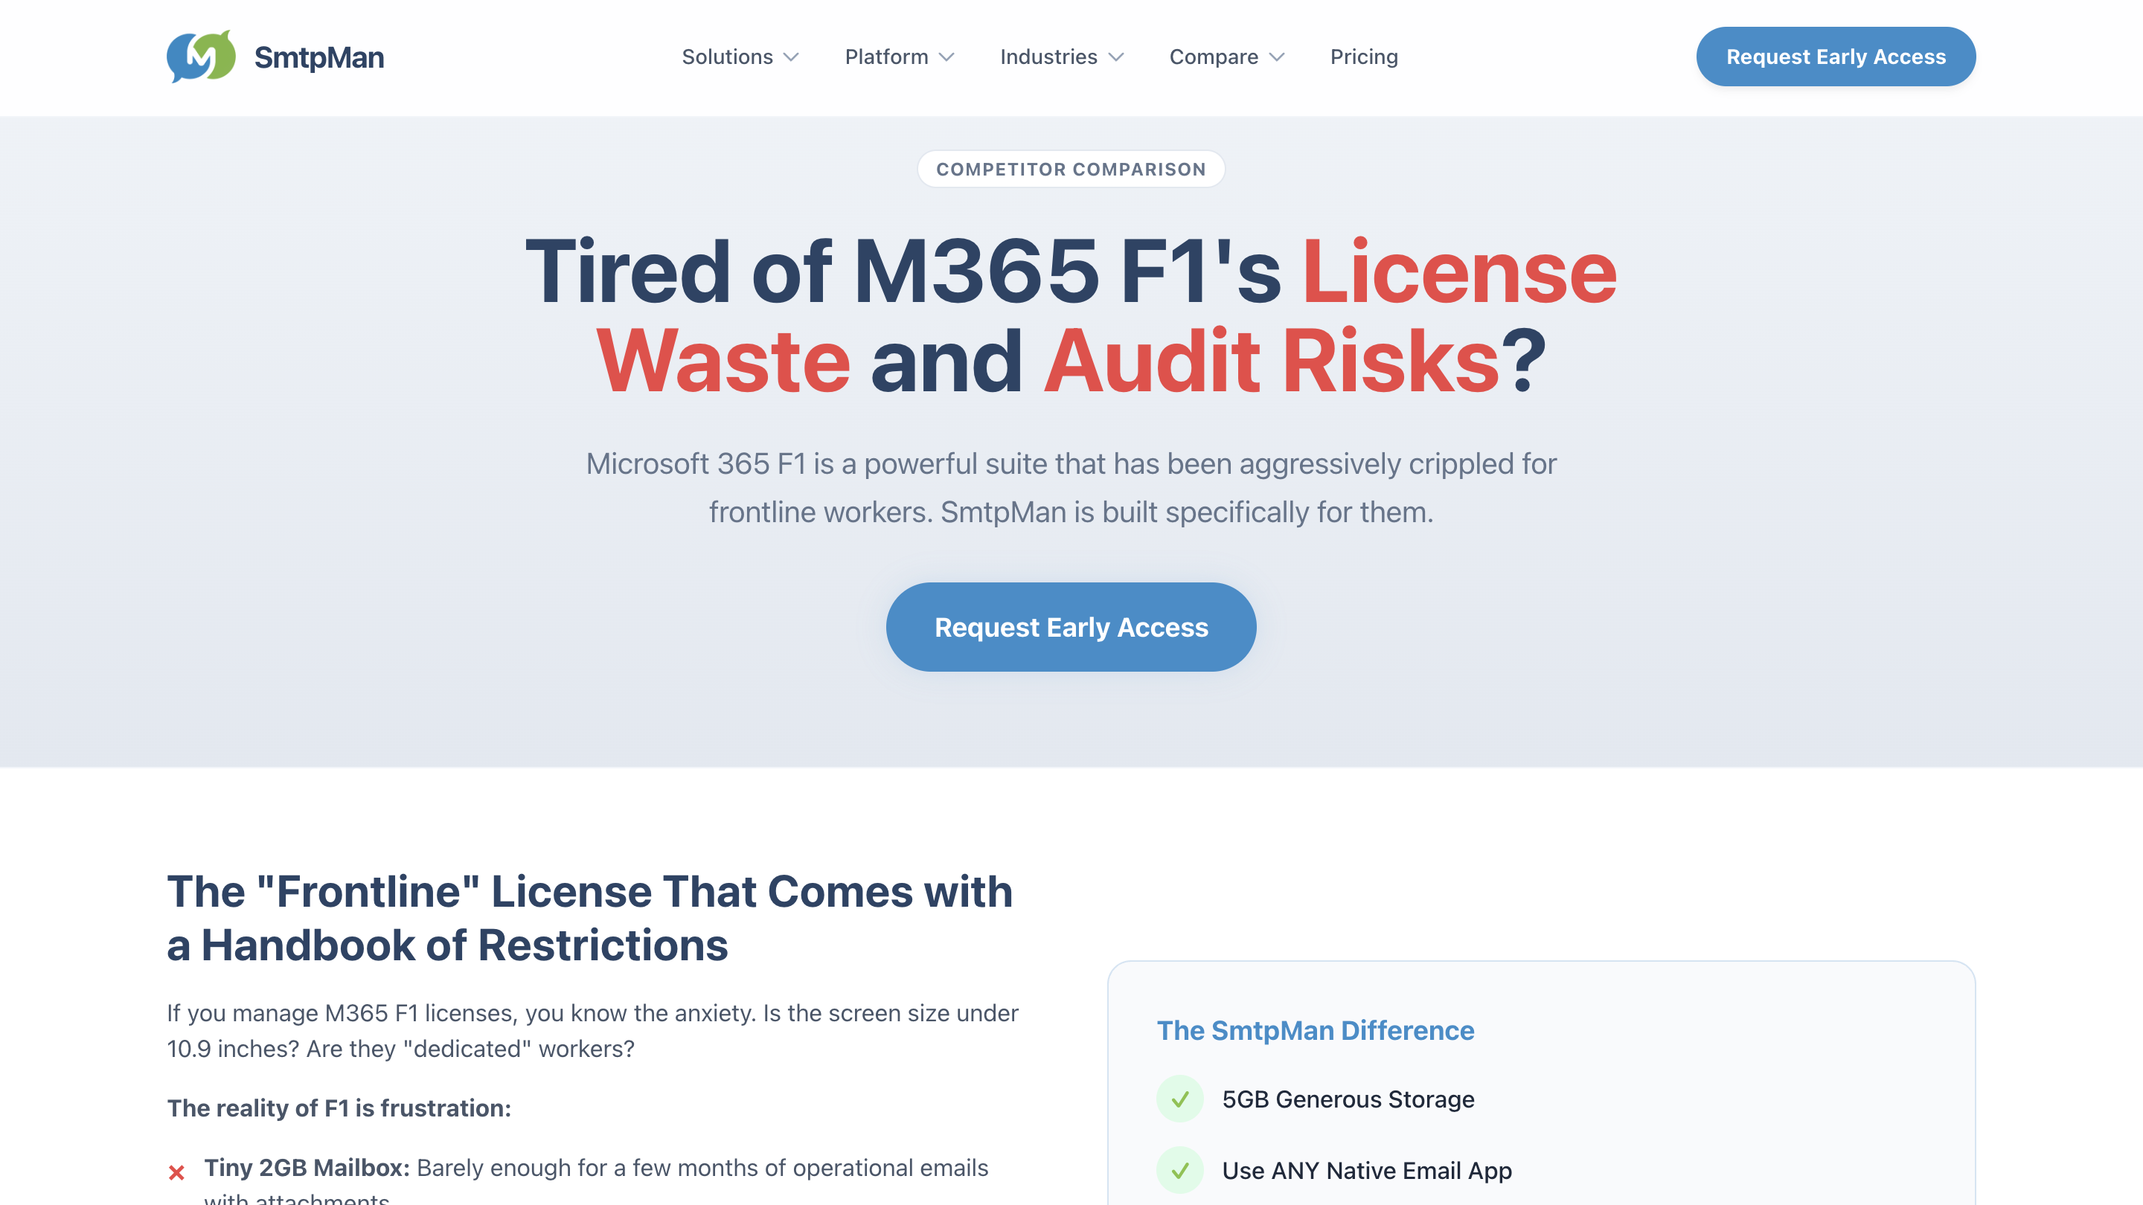Click the Competitor Comparison badge
The width and height of the screenshot is (2143, 1205).
1071,169
